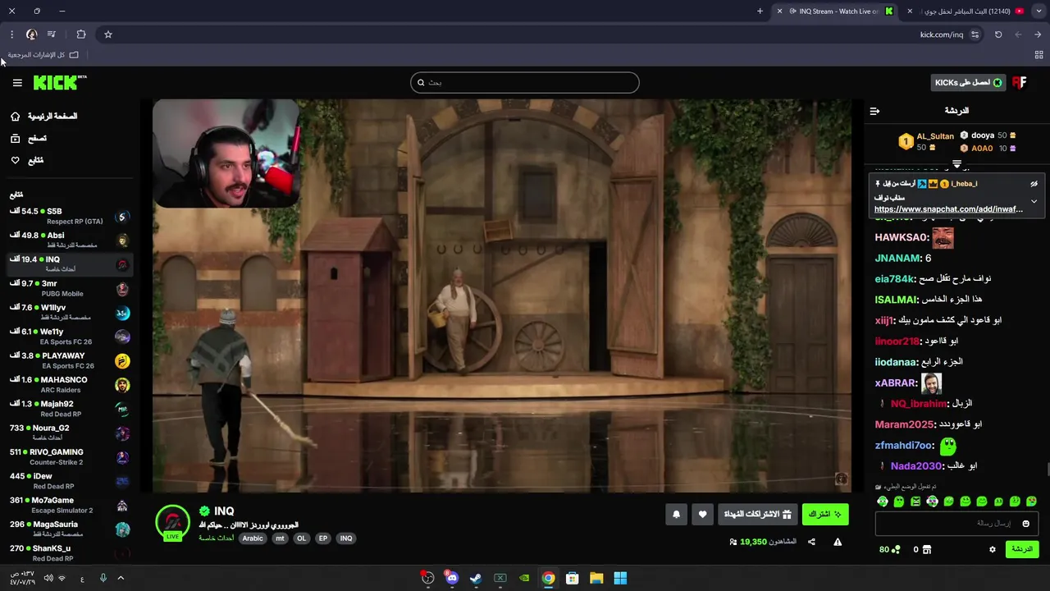Open the Windows Start menu
Viewport: 1050px width, 591px height.
(x=620, y=578)
